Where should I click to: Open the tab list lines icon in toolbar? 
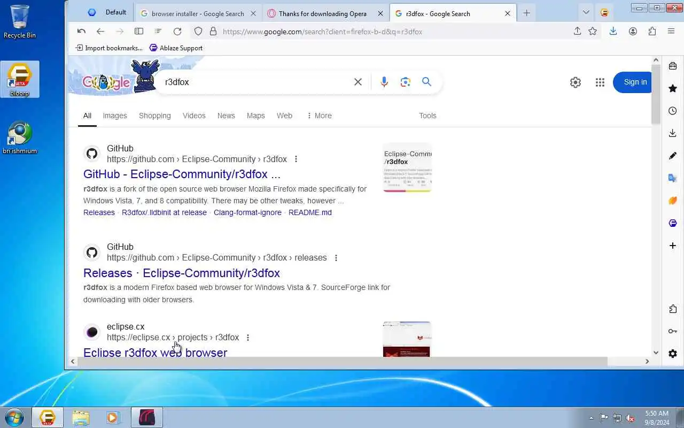(158, 32)
